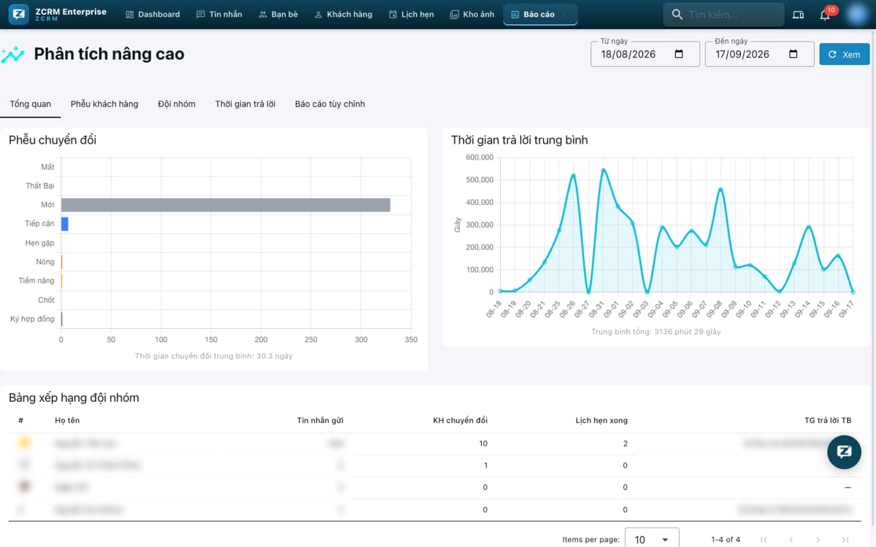Open the Báo cáo tùy chỉnh tab
Viewport: 876px width, 547px height.
click(330, 104)
